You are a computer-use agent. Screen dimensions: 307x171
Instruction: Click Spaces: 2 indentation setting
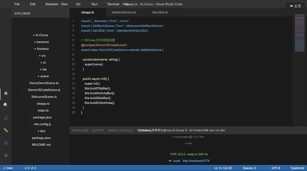click(x=250, y=168)
